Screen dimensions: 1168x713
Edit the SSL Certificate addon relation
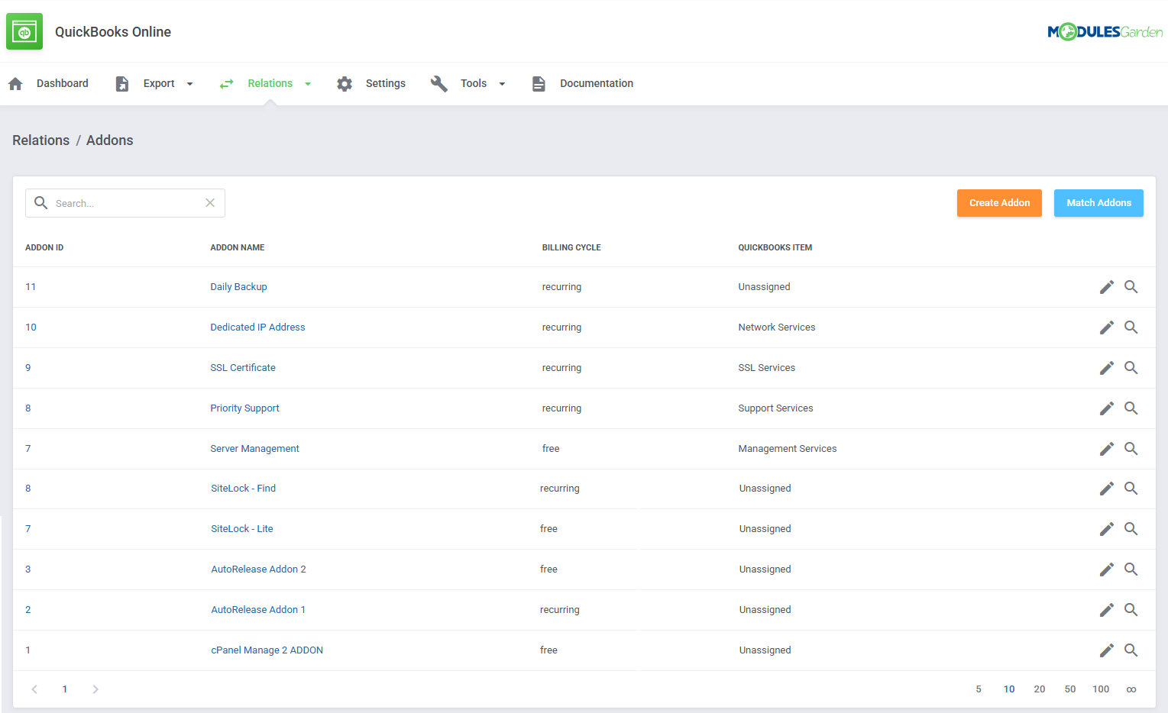[1106, 368]
